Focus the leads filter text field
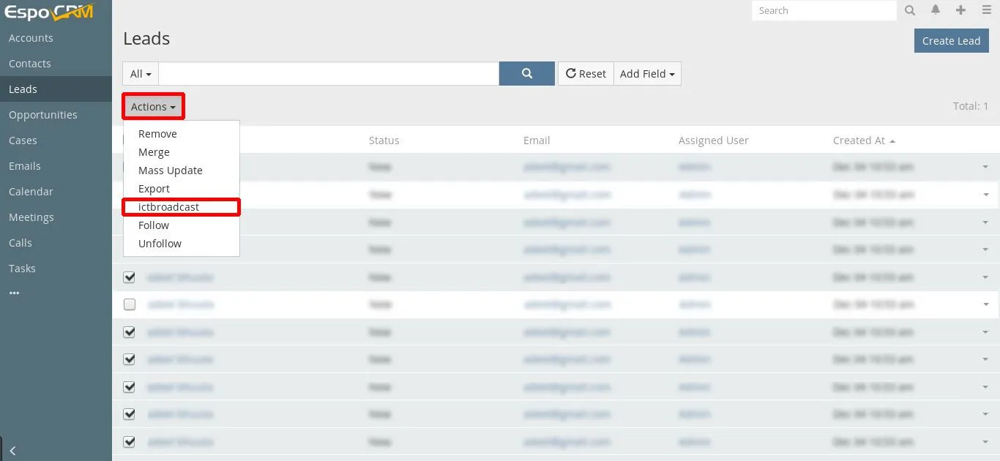This screenshot has width=1000, height=461. [x=329, y=74]
